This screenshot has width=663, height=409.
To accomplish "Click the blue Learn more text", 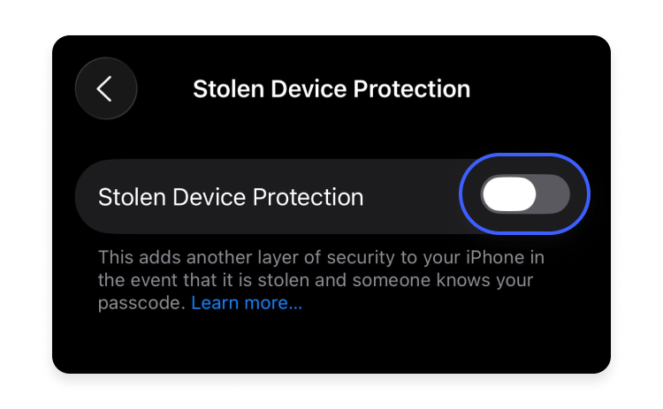I will click(247, 303).
